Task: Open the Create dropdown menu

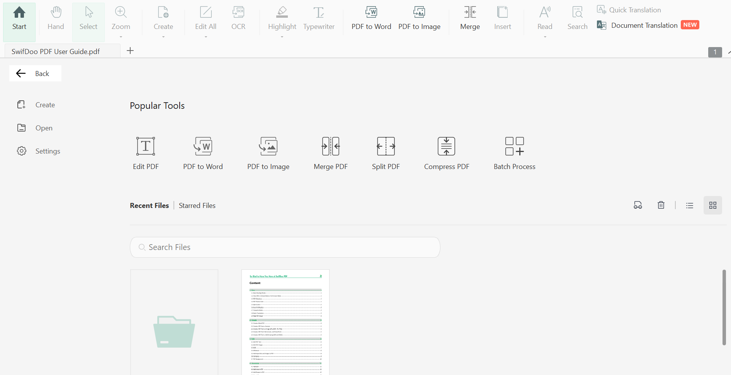Action: (x=163, y=36)
